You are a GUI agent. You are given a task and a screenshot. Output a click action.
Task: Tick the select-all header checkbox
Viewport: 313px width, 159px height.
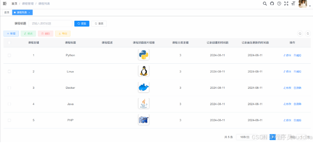pyautogui.click(x=9, y=43)
